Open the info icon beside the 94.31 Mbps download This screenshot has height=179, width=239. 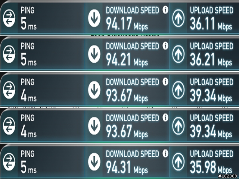165,153
